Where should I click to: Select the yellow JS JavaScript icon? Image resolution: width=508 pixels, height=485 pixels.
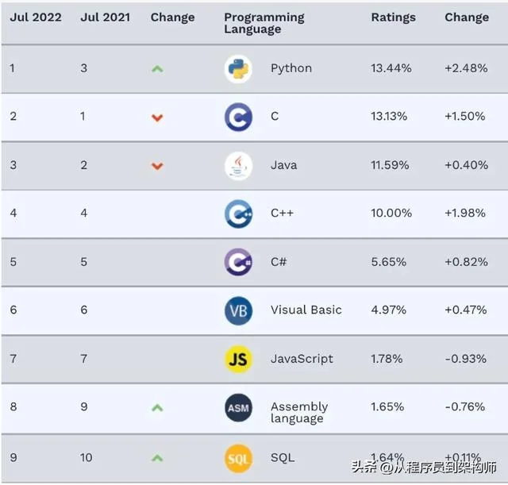(x=238, y=359)
